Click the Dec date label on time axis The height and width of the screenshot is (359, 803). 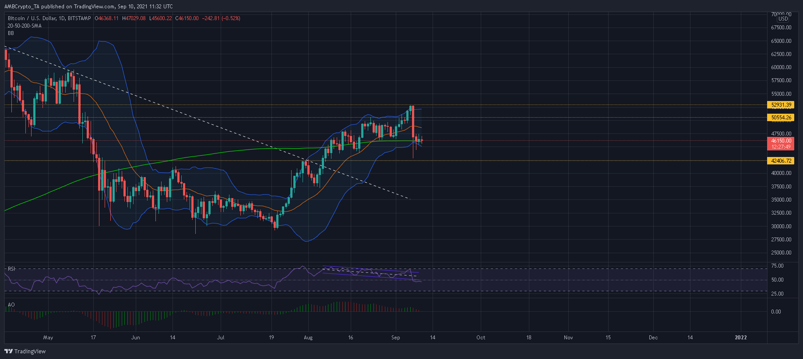pyautogui.click(x=653, y=338)
